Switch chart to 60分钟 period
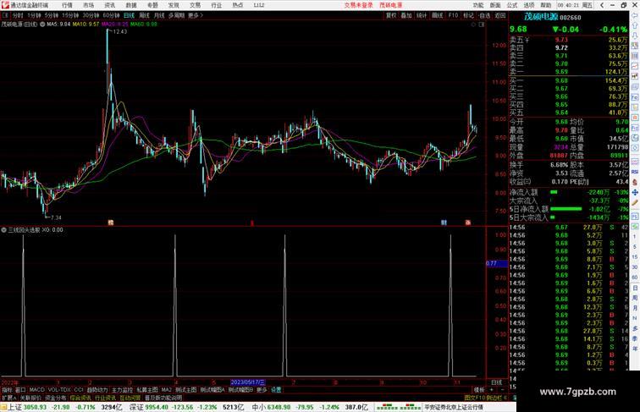The height and width of the screenshot is (412, 640). pos(111,15)
